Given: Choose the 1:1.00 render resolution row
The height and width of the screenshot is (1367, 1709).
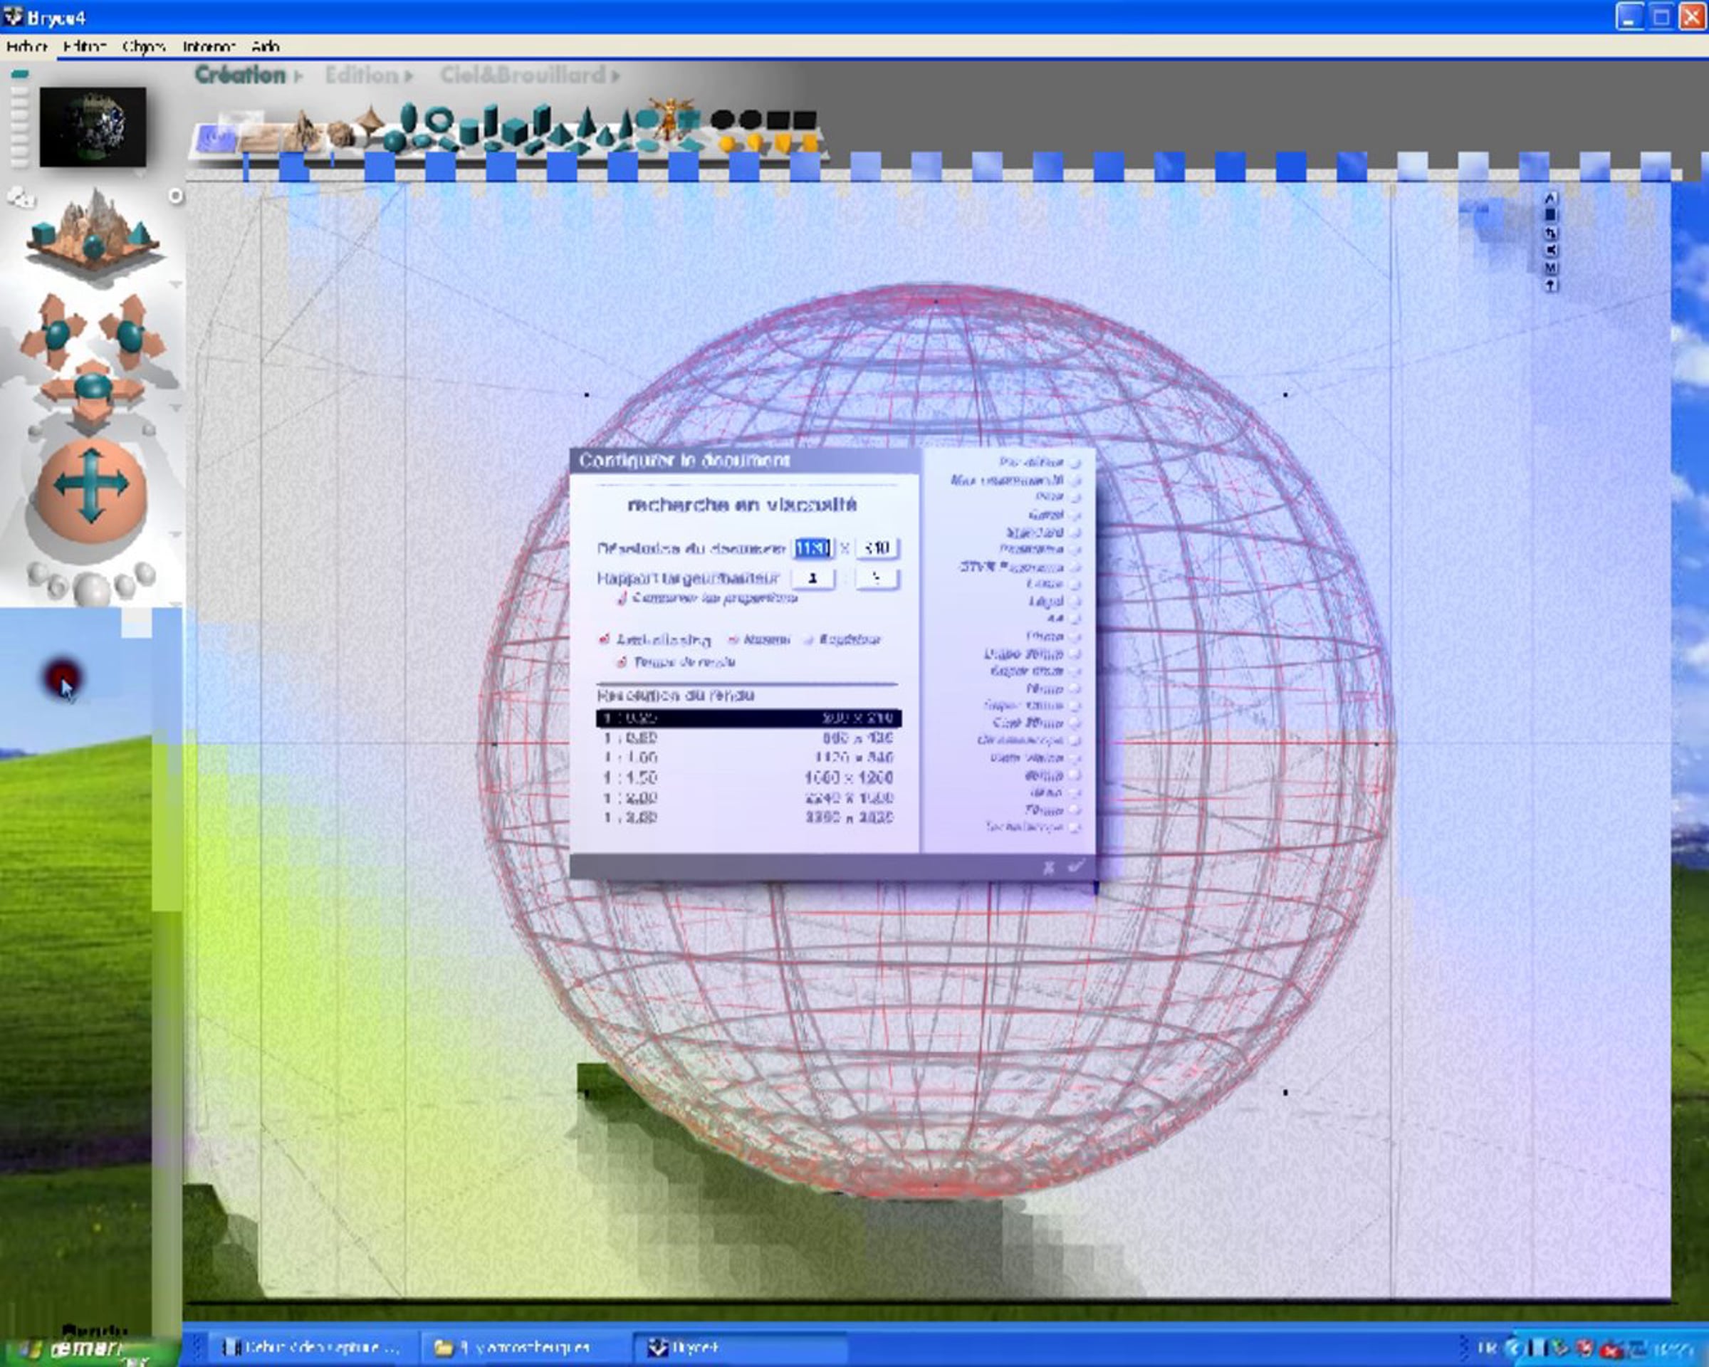Looking at the screenshot, I should tap(748, 758).
